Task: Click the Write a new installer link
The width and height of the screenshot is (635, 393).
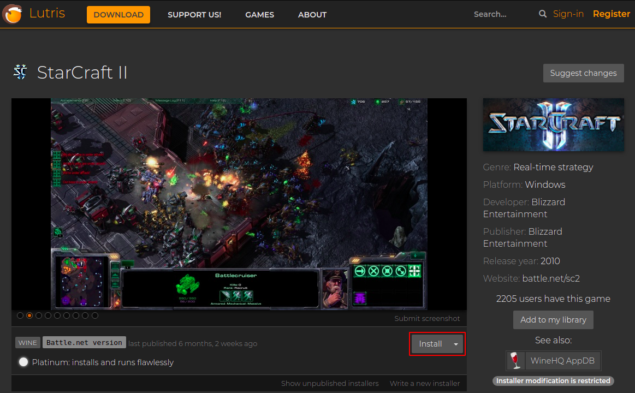Action: click(425, 383)
